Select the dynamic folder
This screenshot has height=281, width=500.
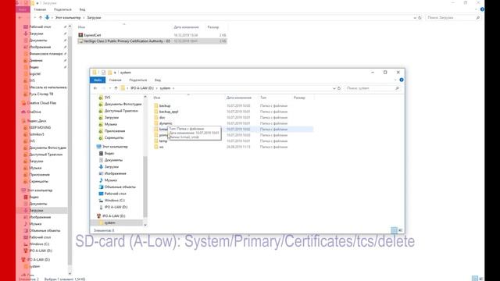(166, 123)
